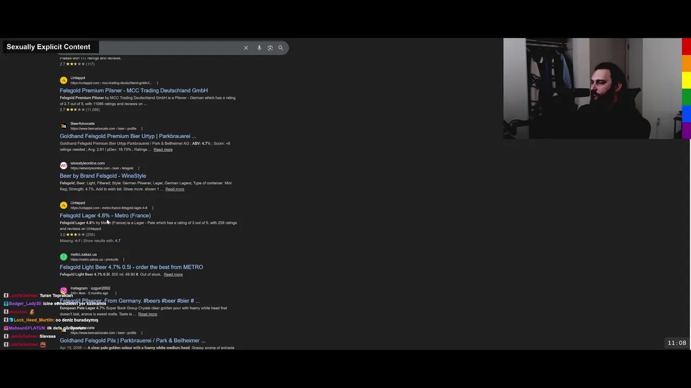Click the untappd.com metro-france-felsgold-lager URL text
The height and width of the screenshot is (388, 691).
click(109, 208)
